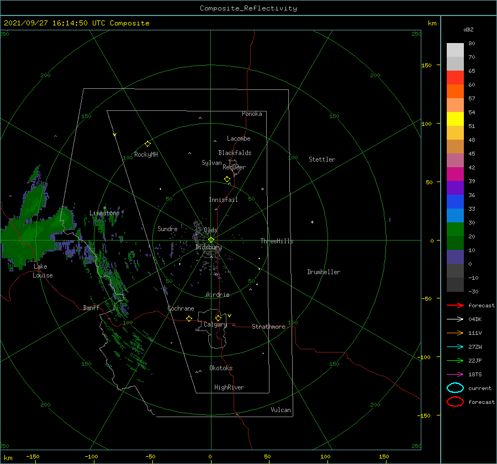Select the Sylvan label
This screenshot has width=497, height=464.
[x=212, y=163]
